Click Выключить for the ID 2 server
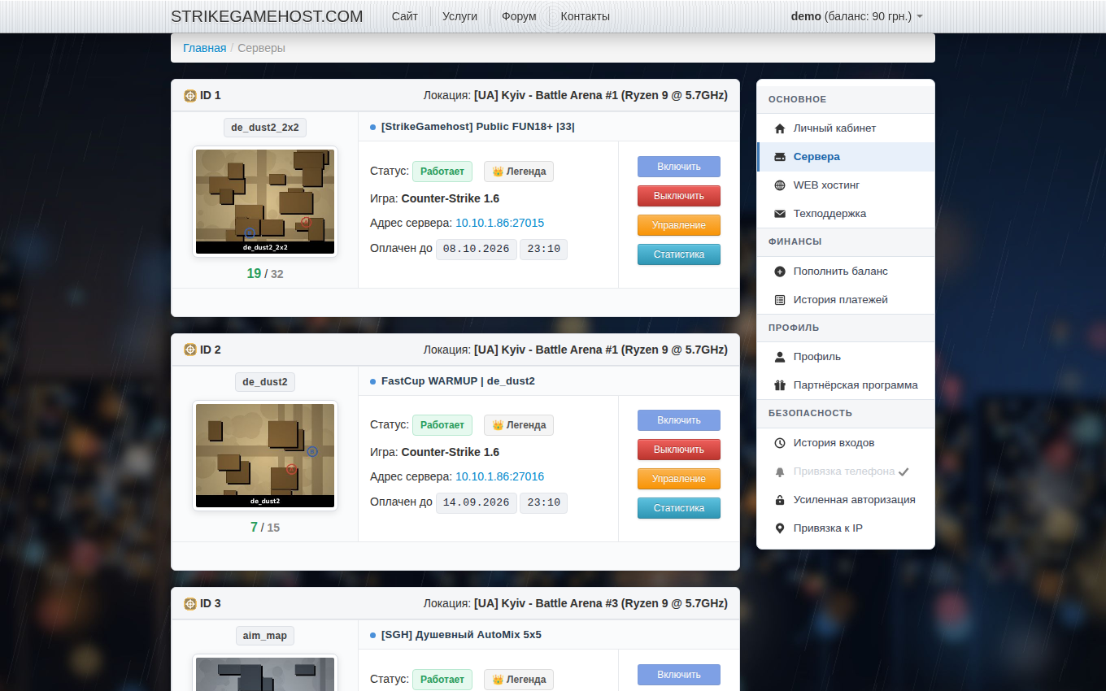1106x691 pixels. (679, 450)
